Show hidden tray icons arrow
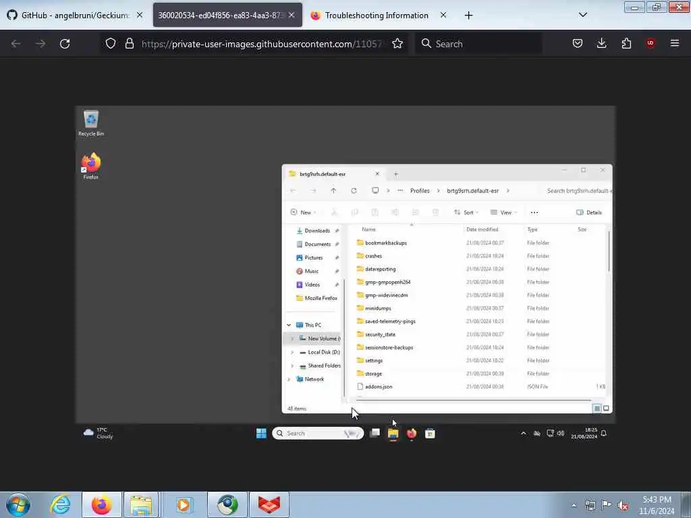Viewport: 691px width, 518px height. click(574, 506)
